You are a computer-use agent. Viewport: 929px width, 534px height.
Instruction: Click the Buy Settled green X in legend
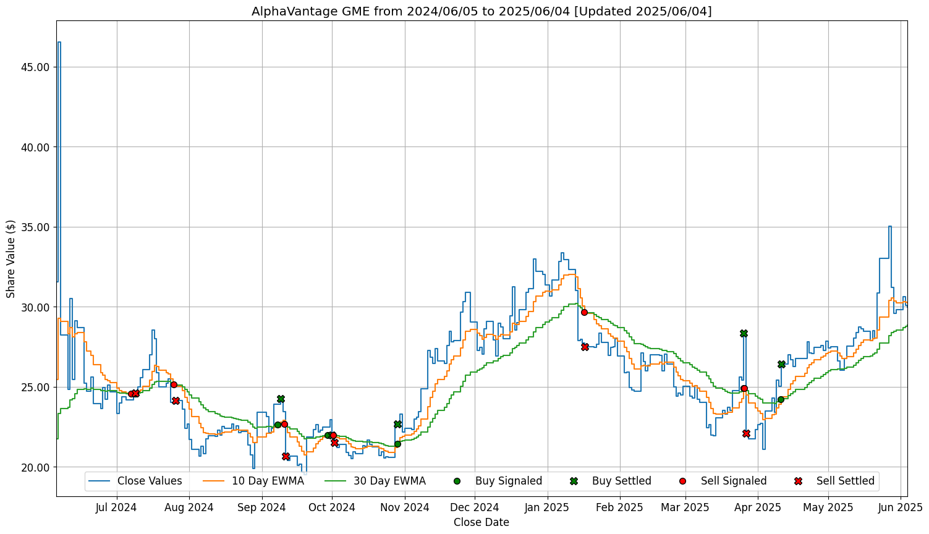(574, 481)
